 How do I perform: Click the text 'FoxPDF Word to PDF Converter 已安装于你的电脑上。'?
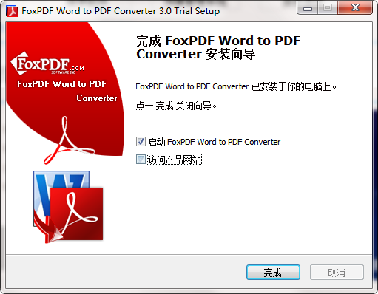[236, 86]
